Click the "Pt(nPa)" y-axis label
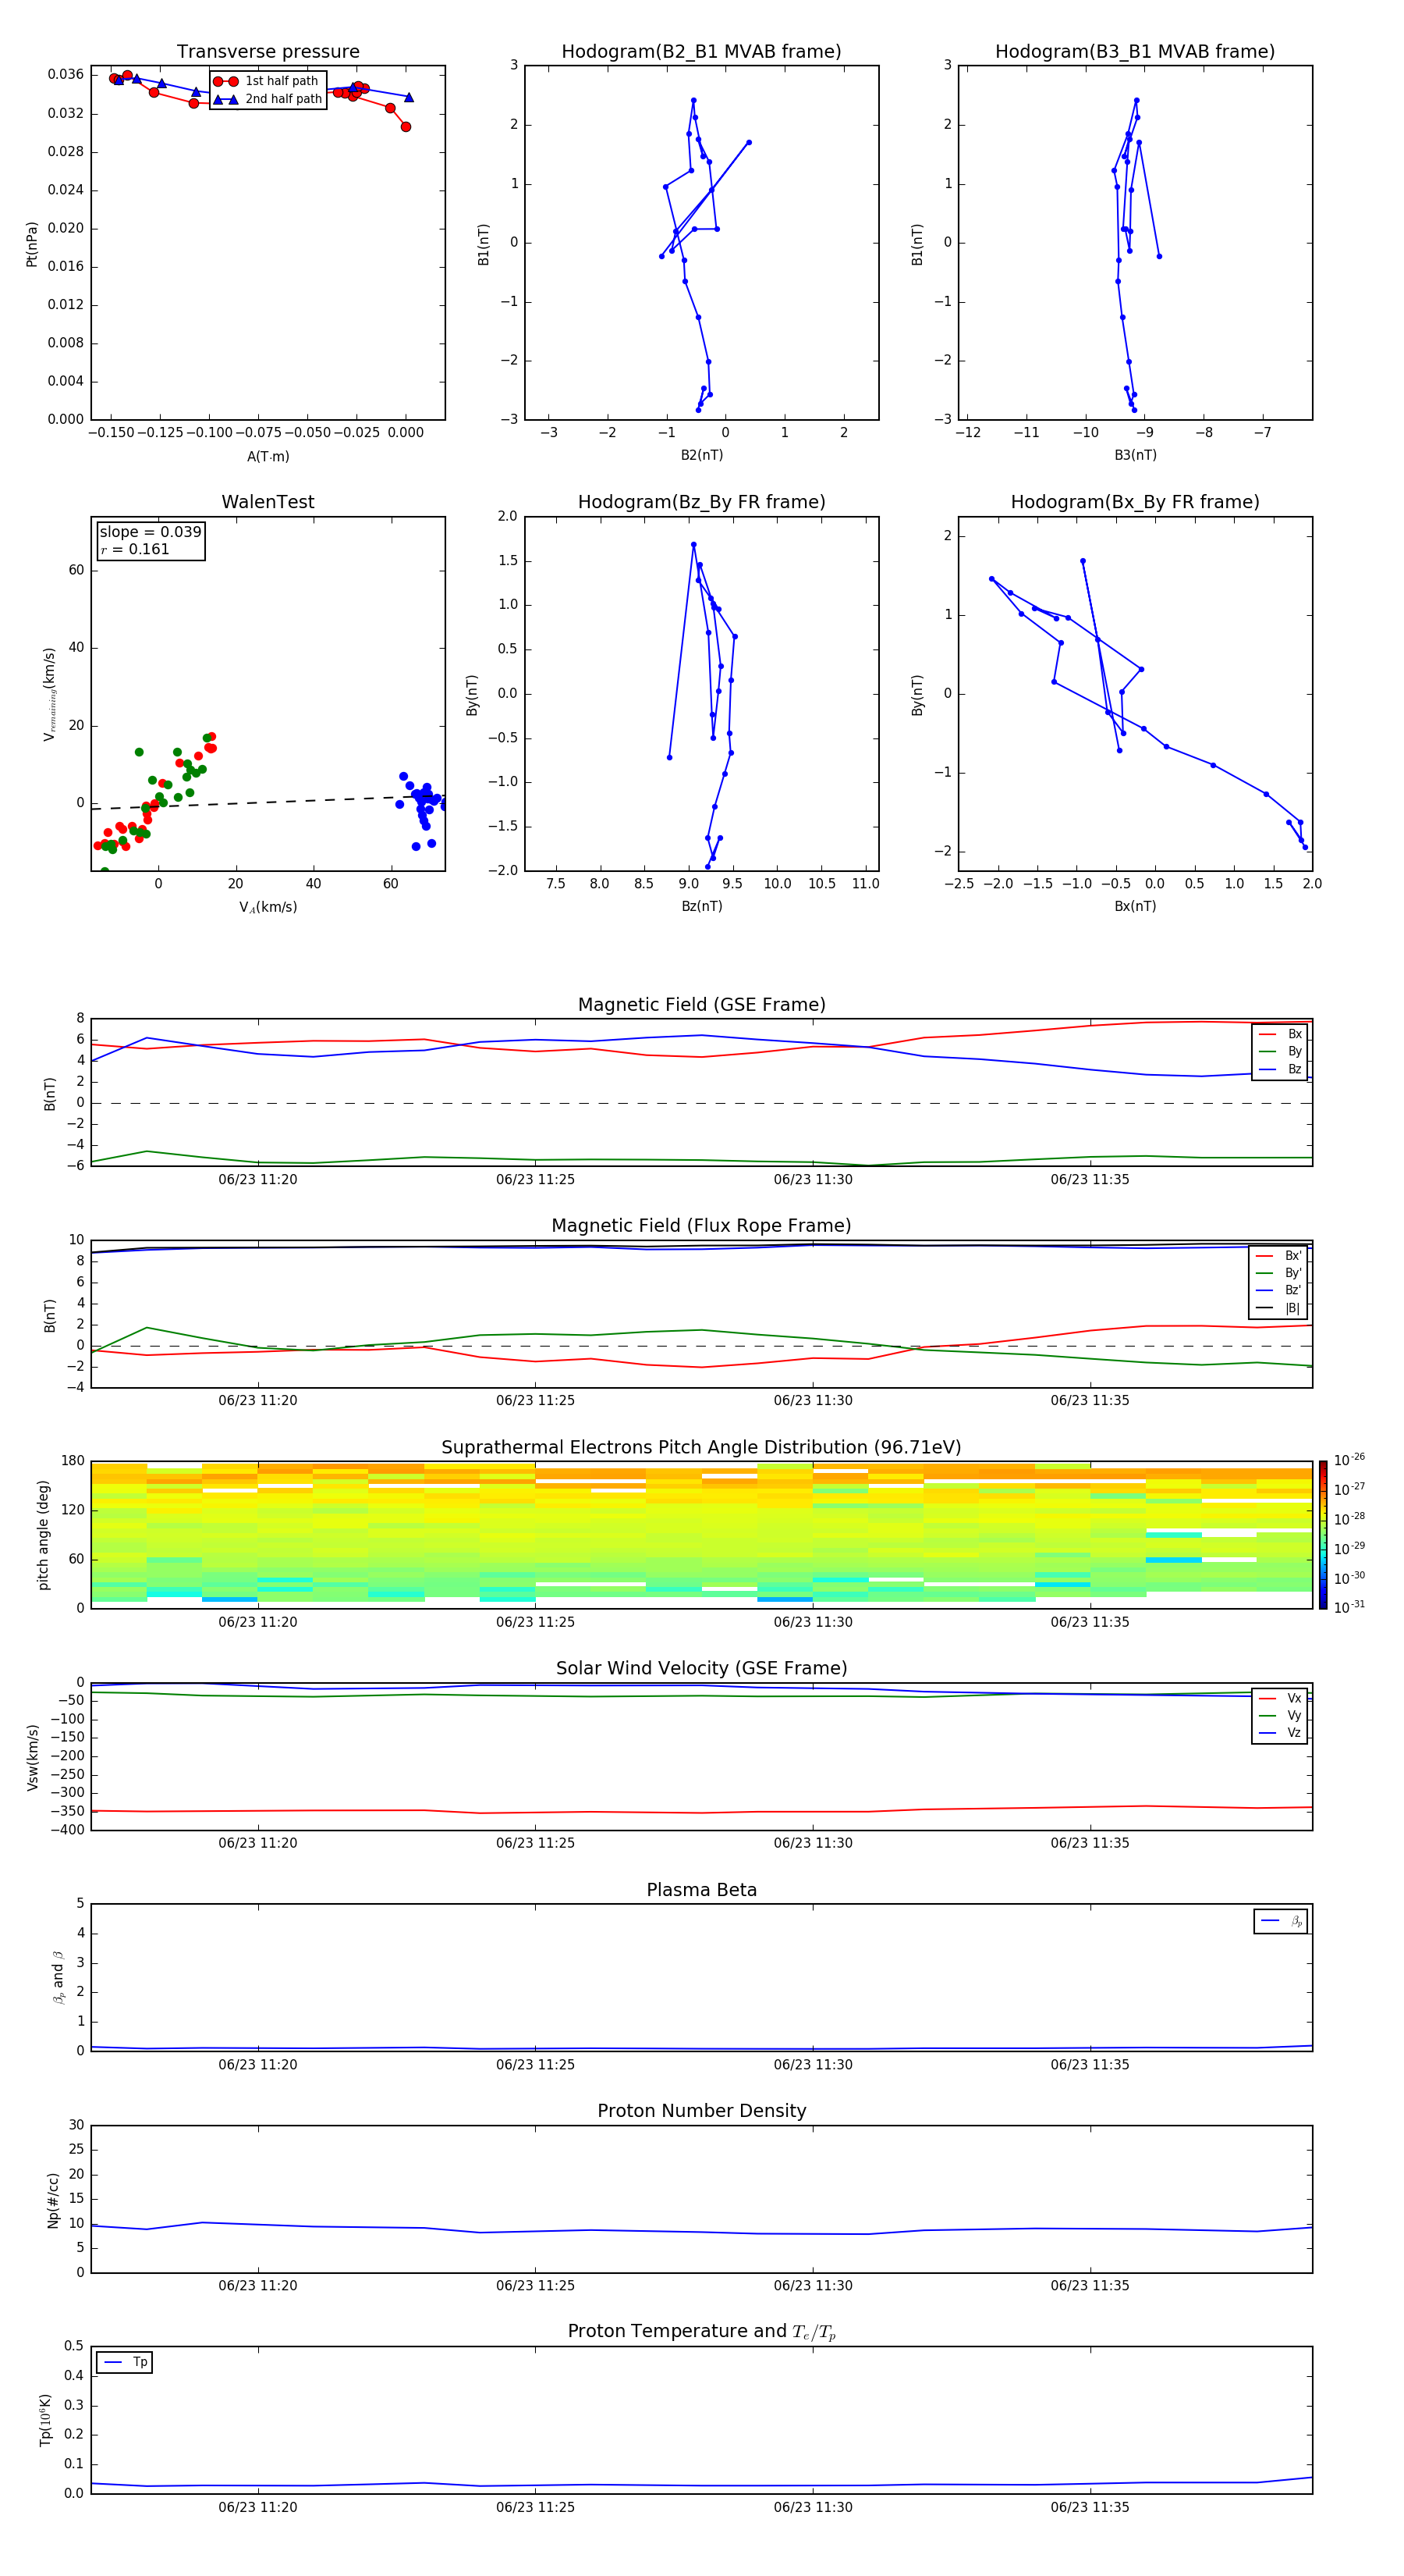The height and width of the screenshot is (2576, 1404). (x=32, y=244)
